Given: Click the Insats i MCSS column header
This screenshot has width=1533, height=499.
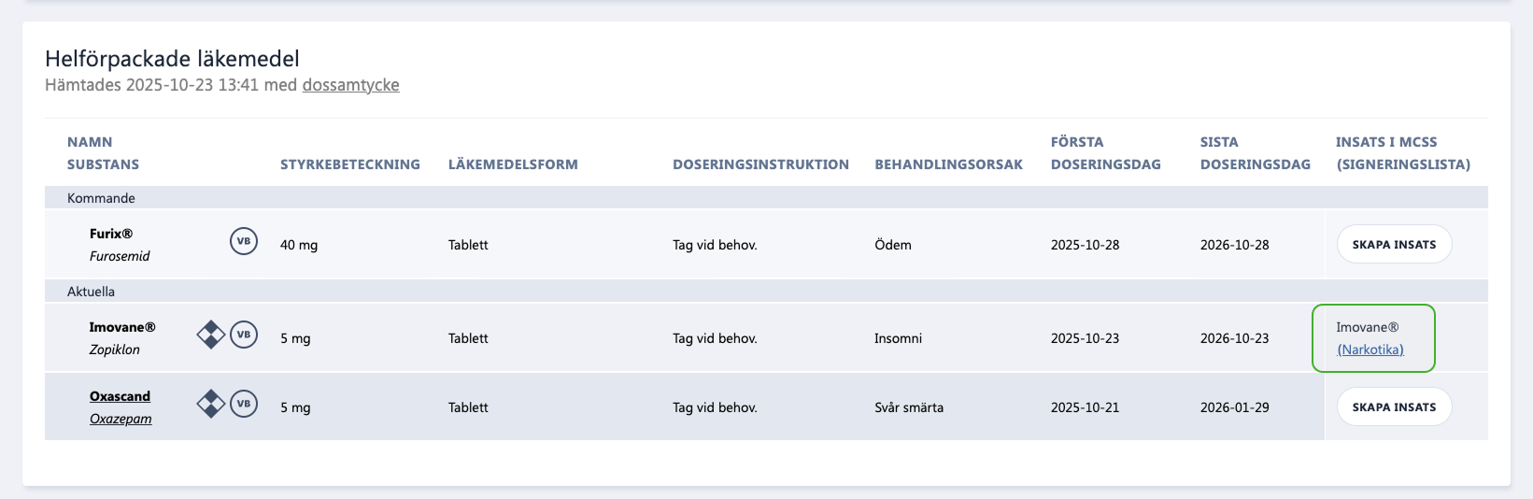Looking at the screenshot, I should 1403,153.
